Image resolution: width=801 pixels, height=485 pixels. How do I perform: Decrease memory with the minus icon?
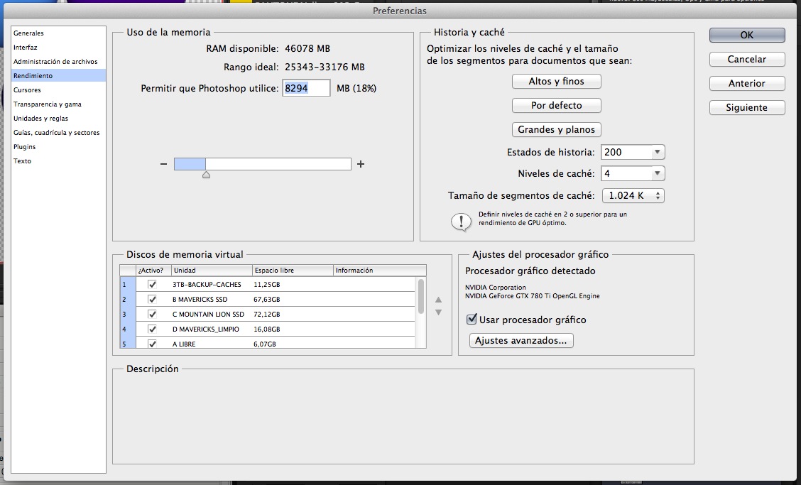tap(163, 164)
